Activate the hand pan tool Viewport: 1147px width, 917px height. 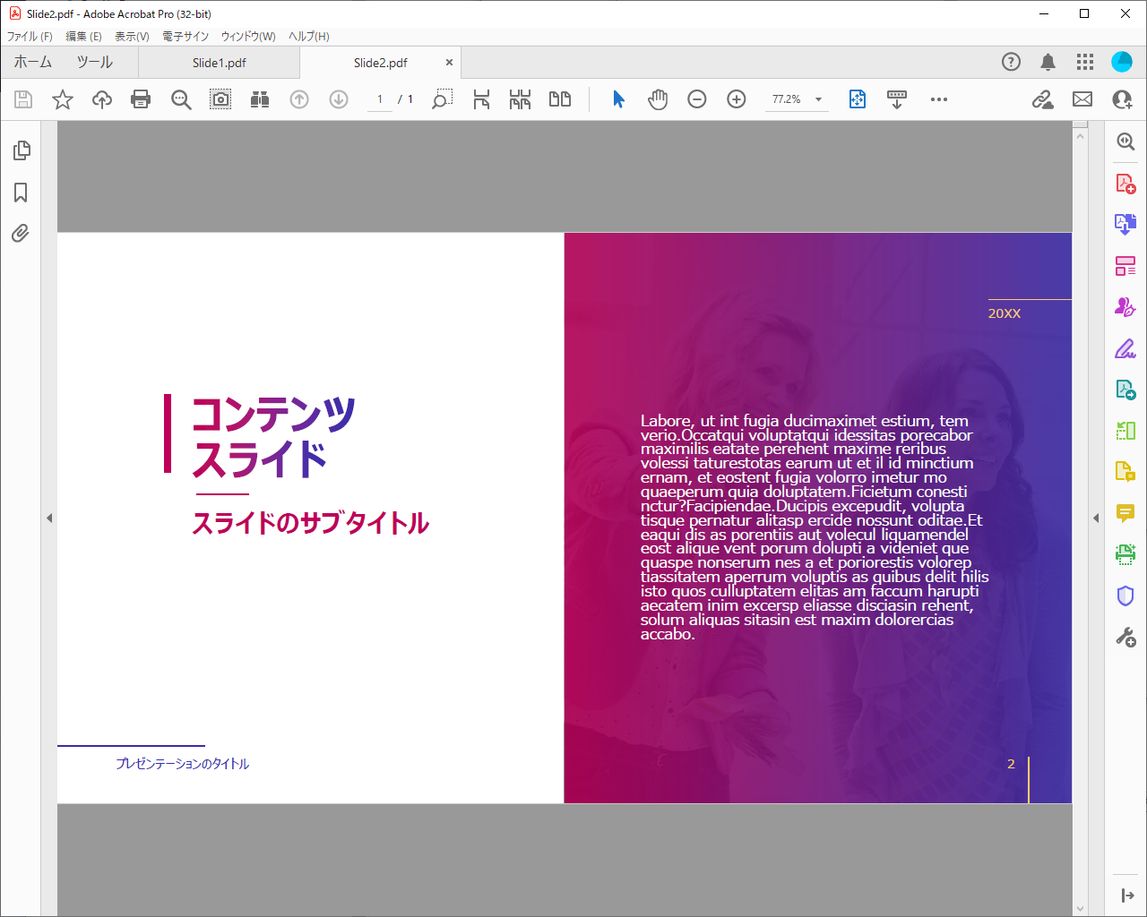pos(658,99)
